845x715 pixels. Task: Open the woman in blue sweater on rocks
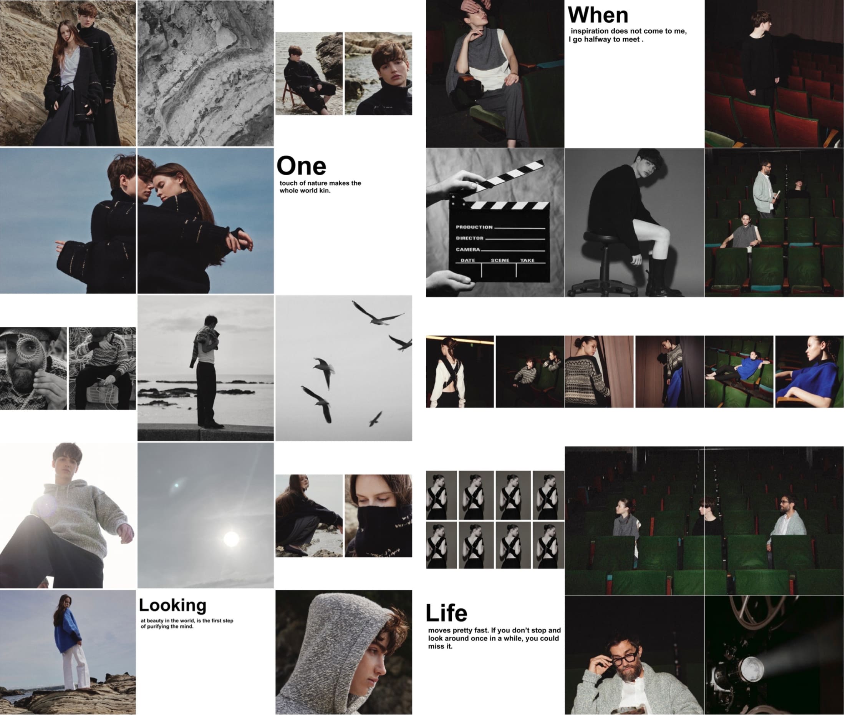coord(68,652)
